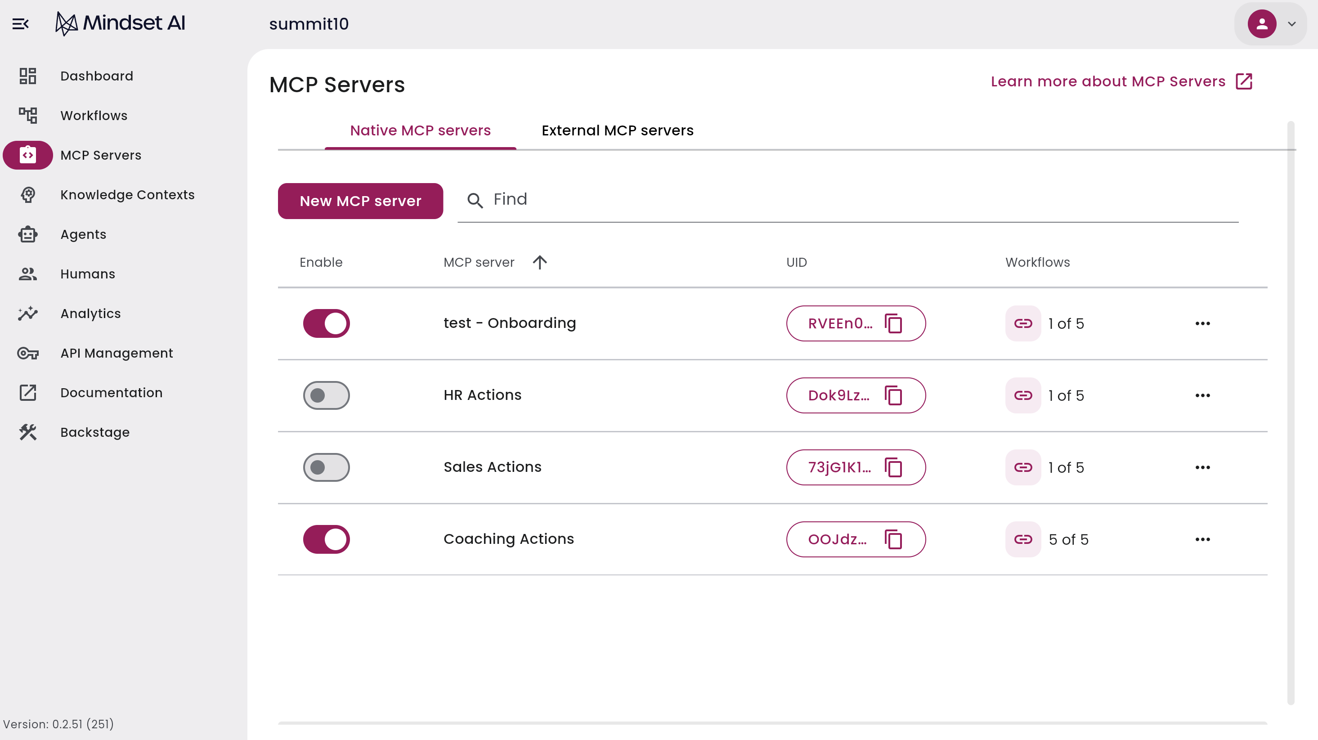The image size is (1318, 740).
Task: Go to Workflows in the sidebar
Action: pos(94,115)
